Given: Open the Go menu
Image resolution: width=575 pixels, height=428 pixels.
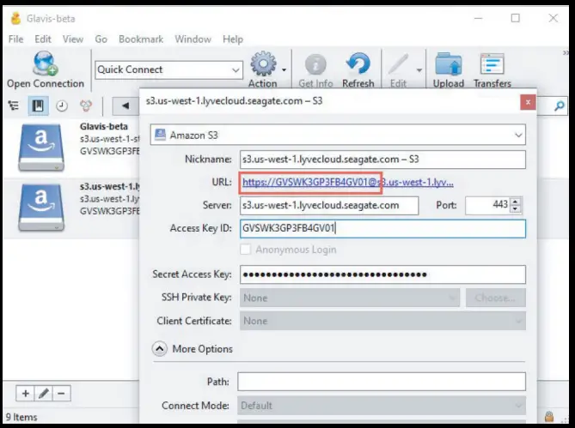Looking at the screenshot, I should click(101, 39).
